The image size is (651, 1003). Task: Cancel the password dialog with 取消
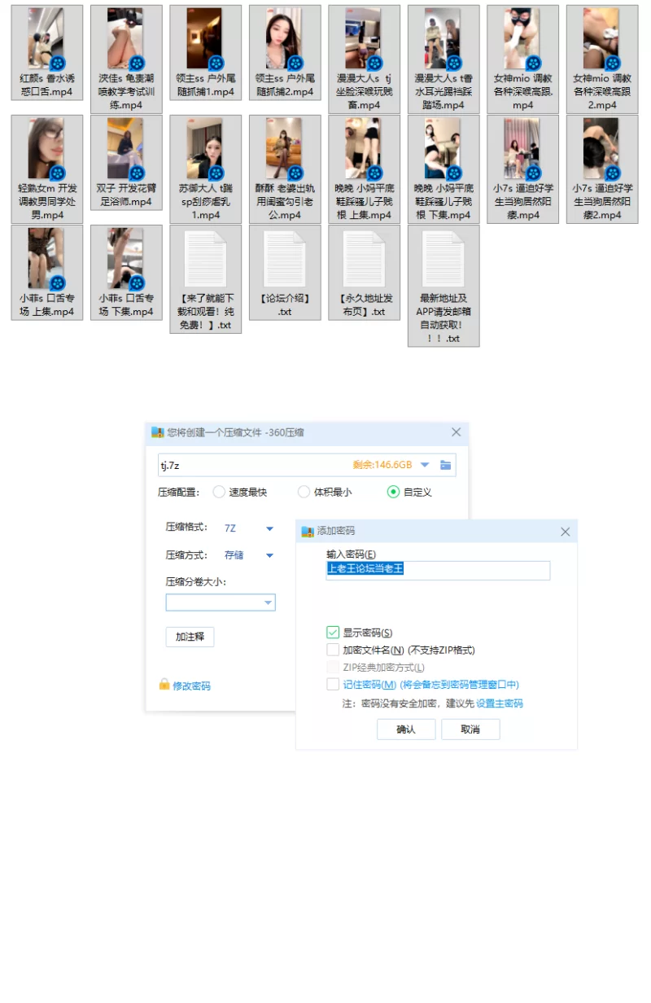click(x=470, y=729)
